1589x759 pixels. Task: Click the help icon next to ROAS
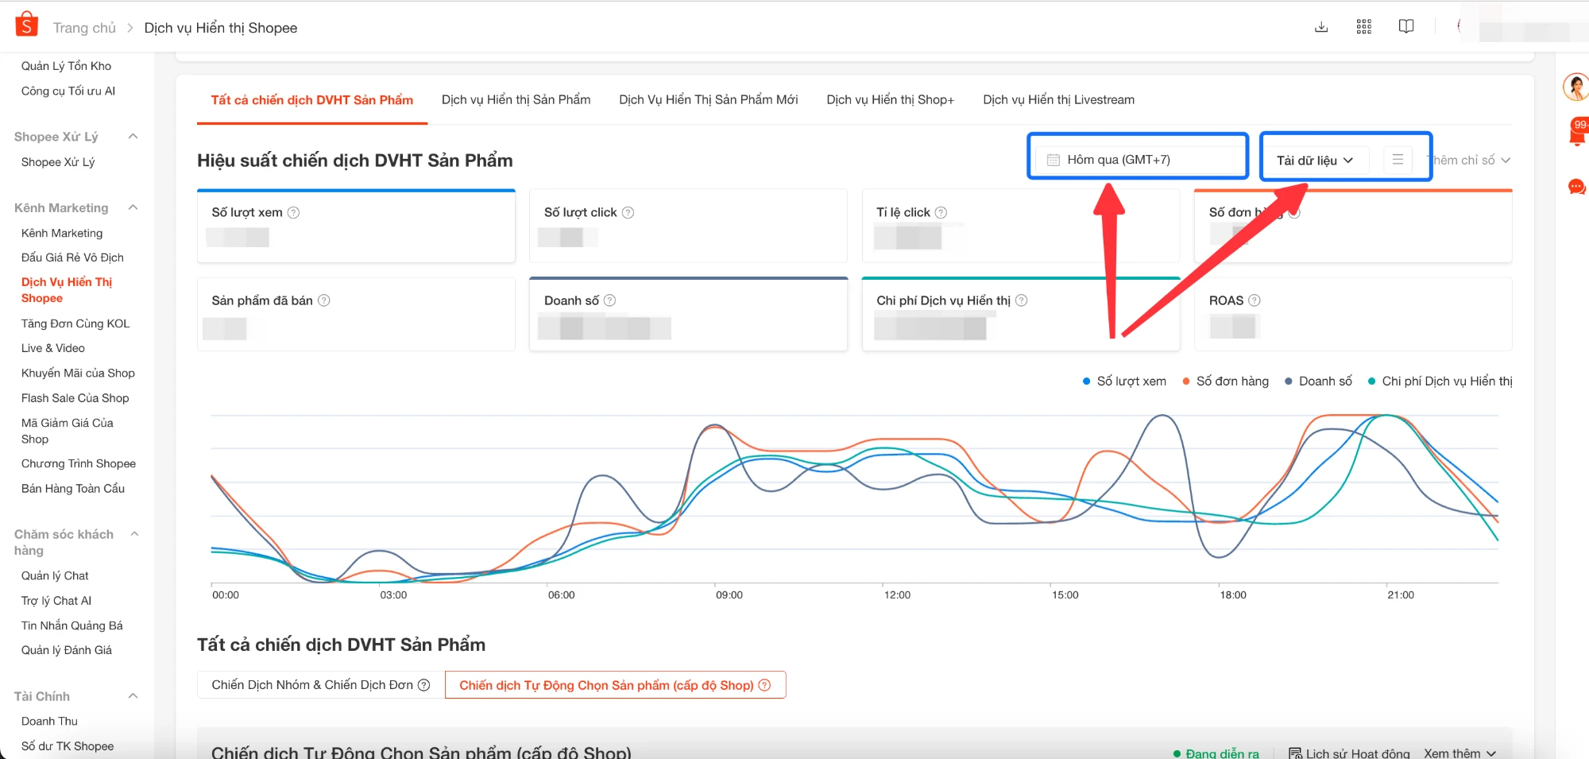point(1254,300)
